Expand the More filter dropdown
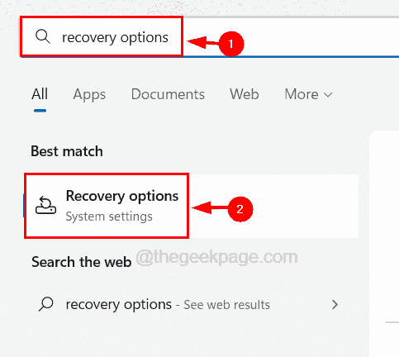This screenshot has width=399, height=357. (x=308, y=94)
